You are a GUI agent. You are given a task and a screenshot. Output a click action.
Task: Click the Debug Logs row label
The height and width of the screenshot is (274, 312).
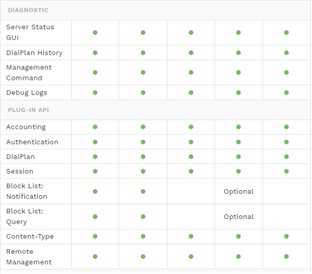[26, 93]
